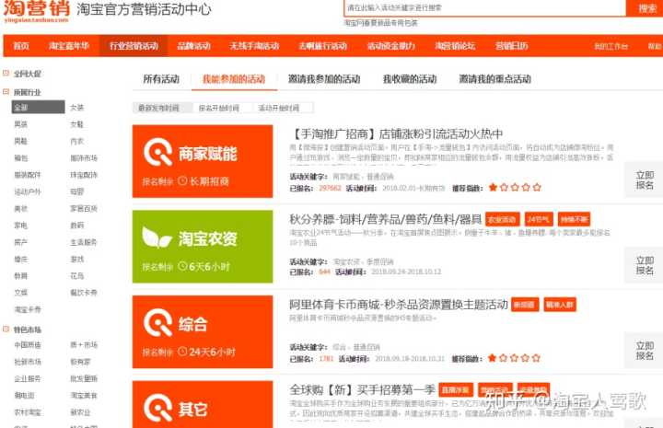The image size is (663, 428).
Task: Sort by 活动开始时间
Action: 283,108
